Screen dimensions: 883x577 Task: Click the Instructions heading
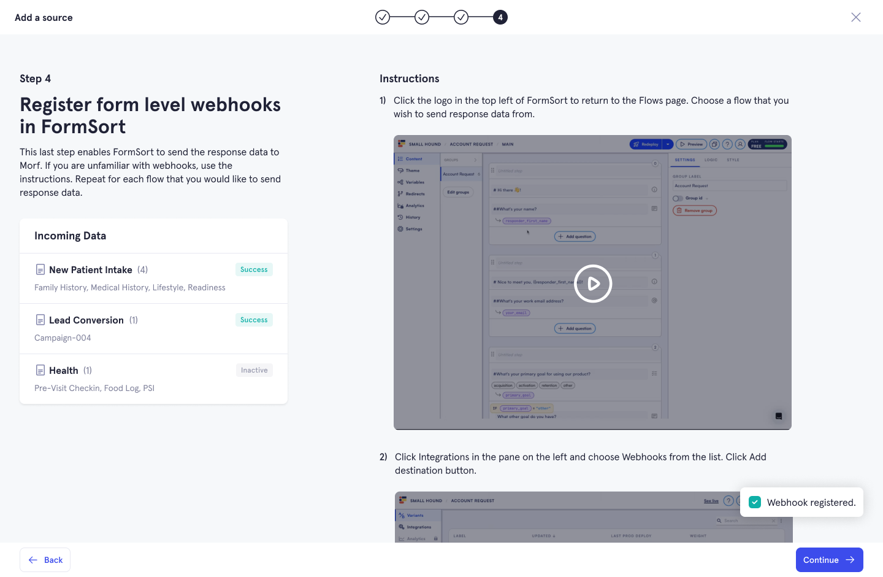coord(409,79)
